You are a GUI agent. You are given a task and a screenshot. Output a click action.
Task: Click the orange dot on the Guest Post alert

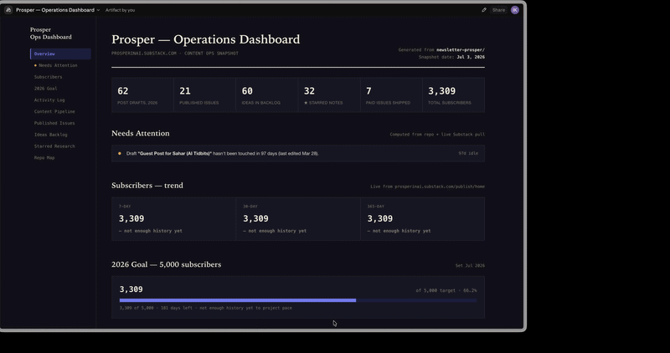(x=120, y=153)
